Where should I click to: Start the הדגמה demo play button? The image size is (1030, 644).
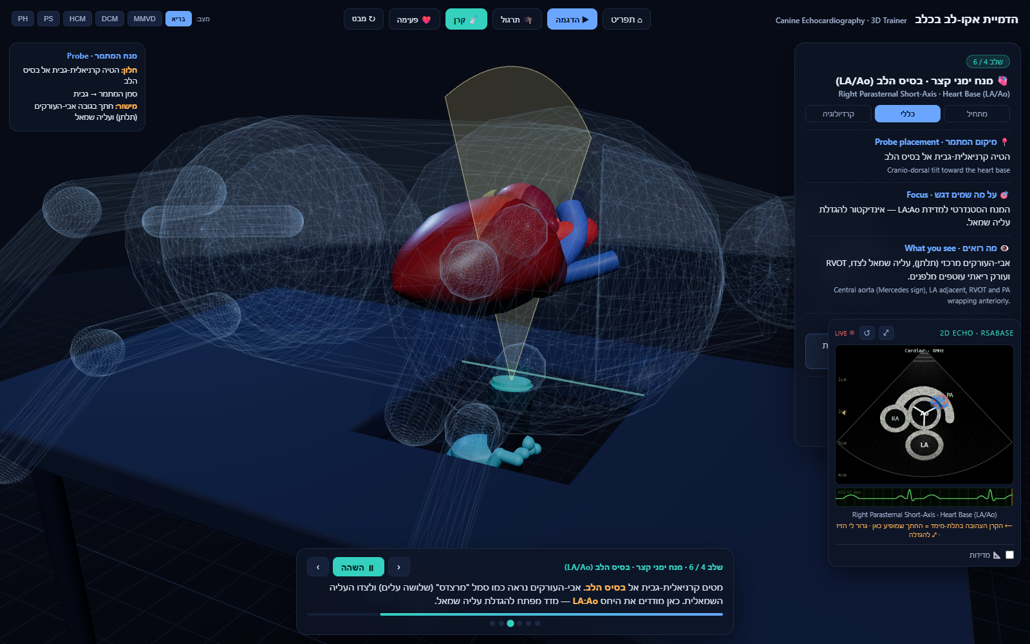[572, 19]
